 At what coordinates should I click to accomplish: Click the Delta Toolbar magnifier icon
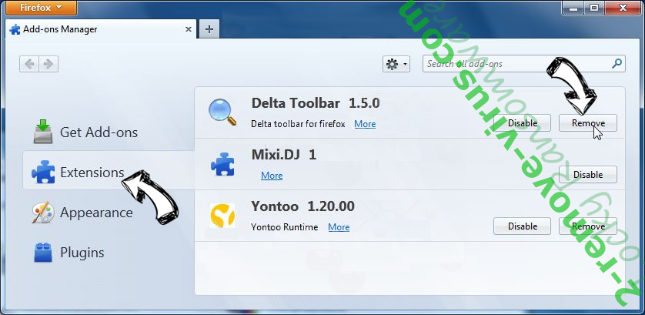click(222, 112)
